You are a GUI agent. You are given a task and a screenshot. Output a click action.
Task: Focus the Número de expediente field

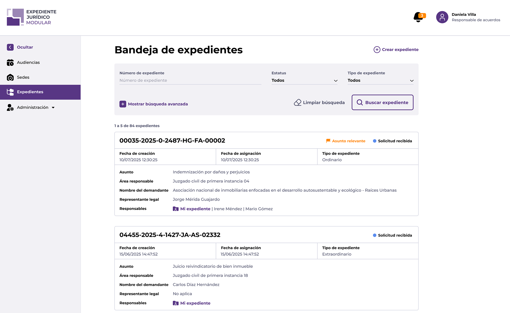coord(190,81)
